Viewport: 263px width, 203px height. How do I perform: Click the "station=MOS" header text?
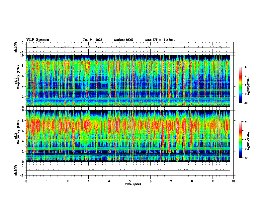pyautogui.click(x=124, y=40)
